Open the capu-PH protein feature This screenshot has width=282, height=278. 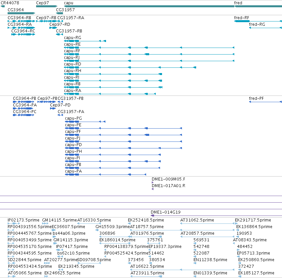[x=113, y=155]
